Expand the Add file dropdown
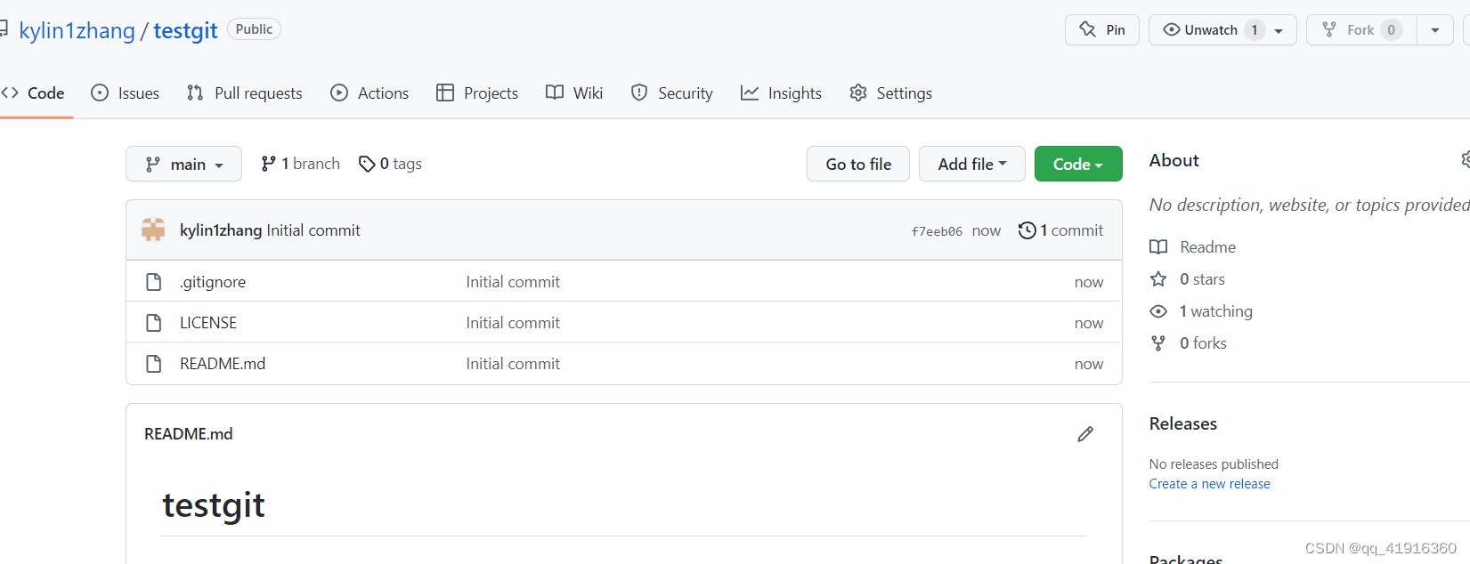This screenshot has height=564, width=1470. pos(972,164)
